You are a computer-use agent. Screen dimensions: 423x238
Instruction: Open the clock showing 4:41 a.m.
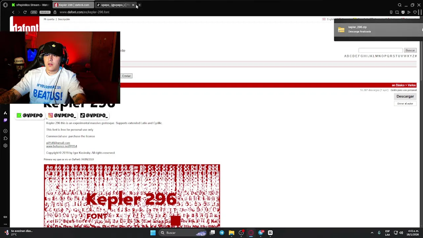tap(413, 233)
